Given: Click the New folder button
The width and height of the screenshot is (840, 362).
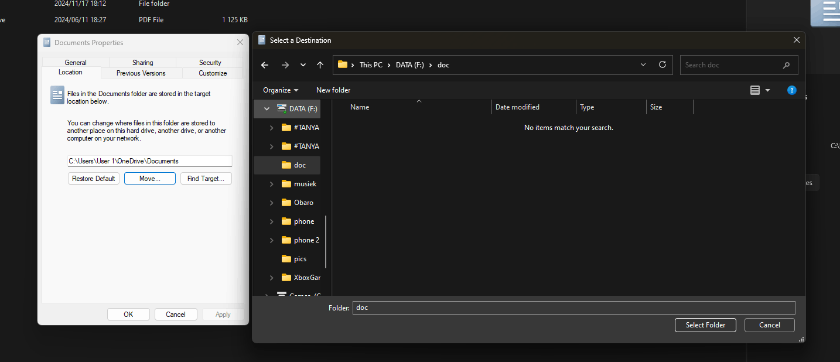Looking at the screenshot, I should [333, 90].
